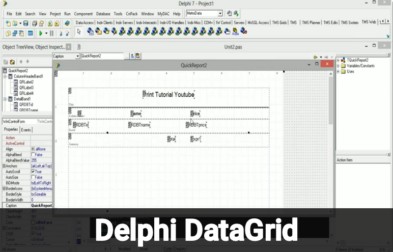Collapse the DetailBand1 tree node
This screenshot has height=252, width=393.
pos(5,99)
